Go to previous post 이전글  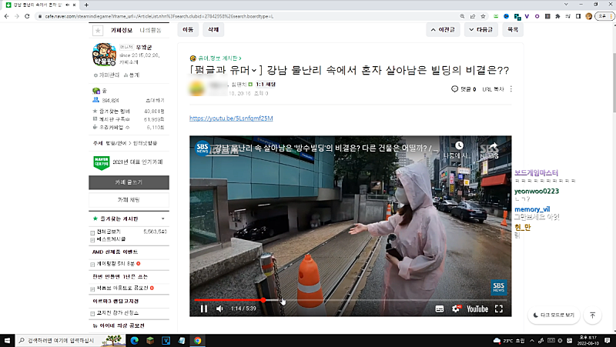click(x=444, y=30)
